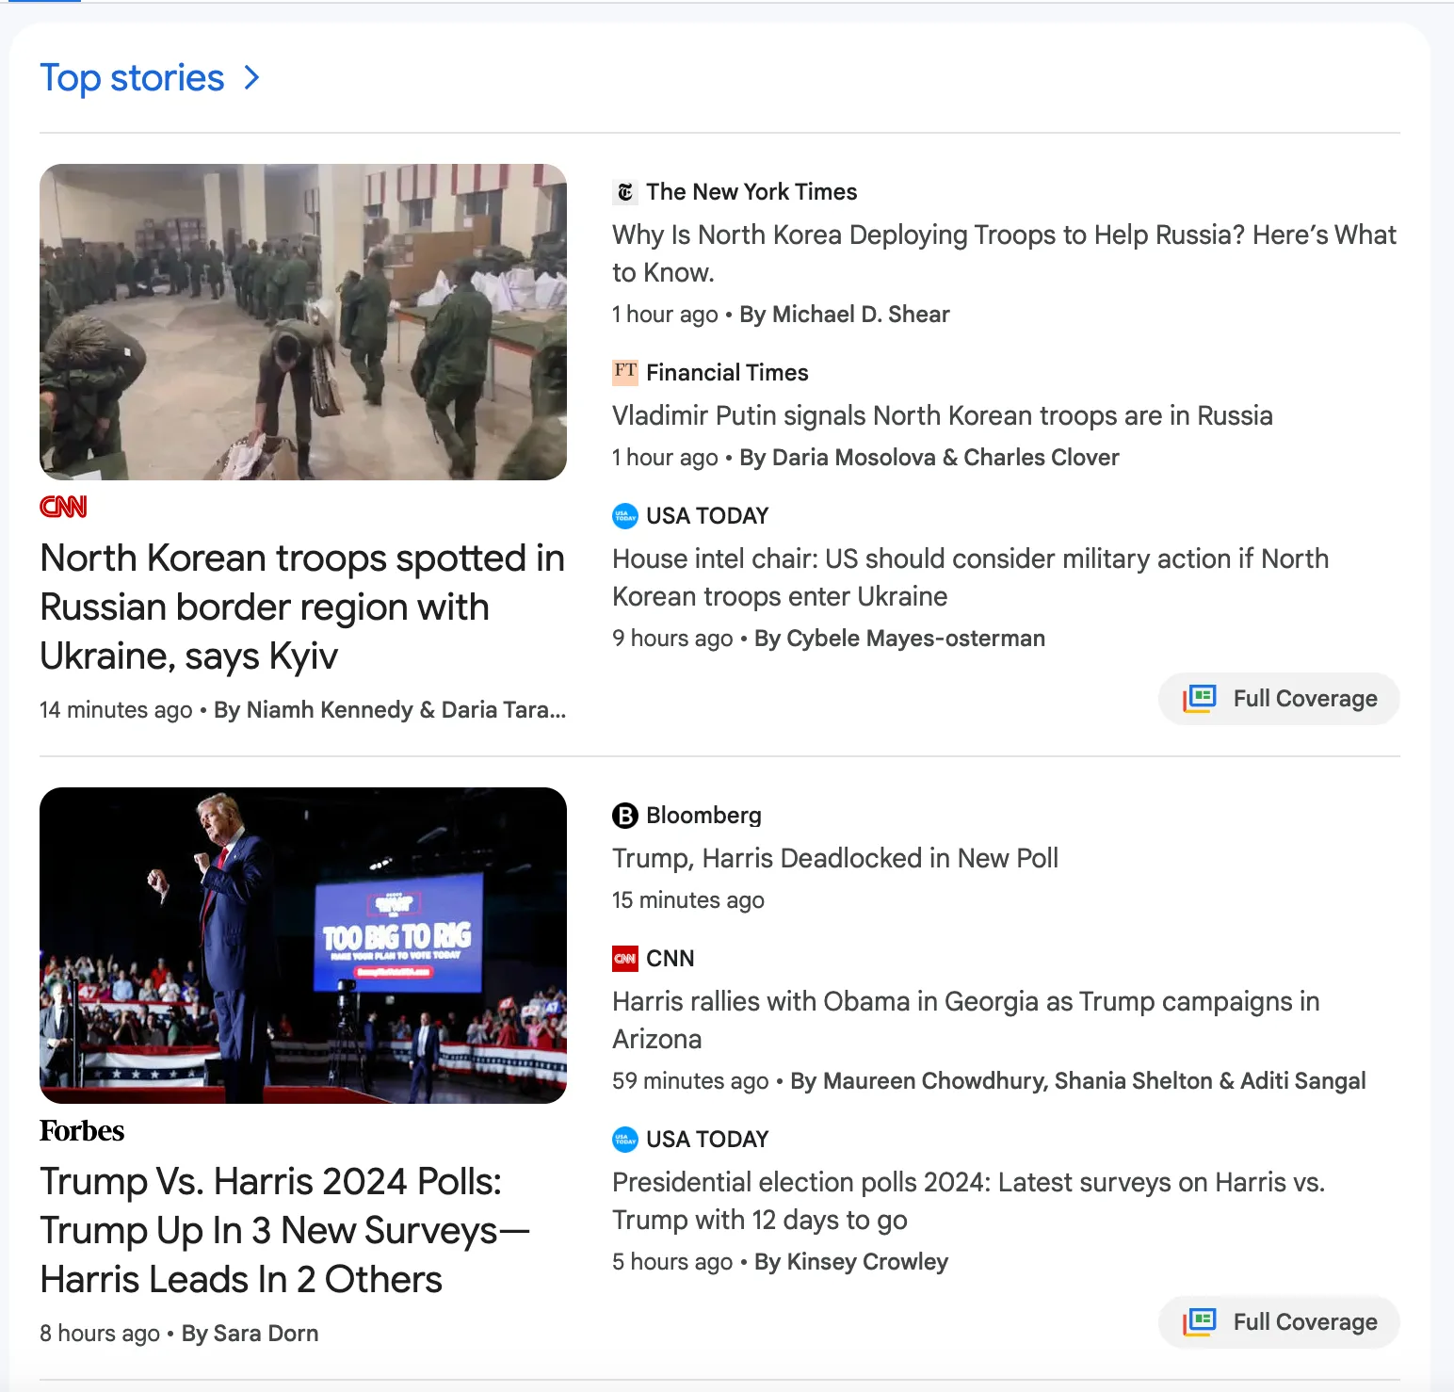Open headline 'North Korean troops spotted in Russian border'
Screen dimensions: 1454x1392
click(x=302, y=607)
